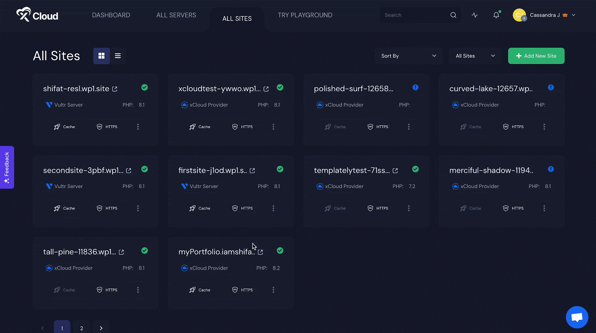Open the notifications bell icon
The height and width of the screenshot is (333, 596).
click(x=496, y=15)
